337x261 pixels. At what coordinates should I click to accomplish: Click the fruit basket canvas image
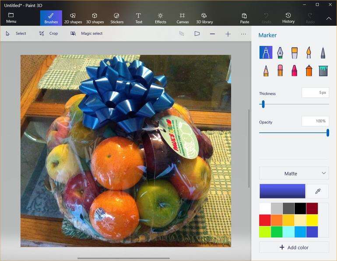[126, 151]
